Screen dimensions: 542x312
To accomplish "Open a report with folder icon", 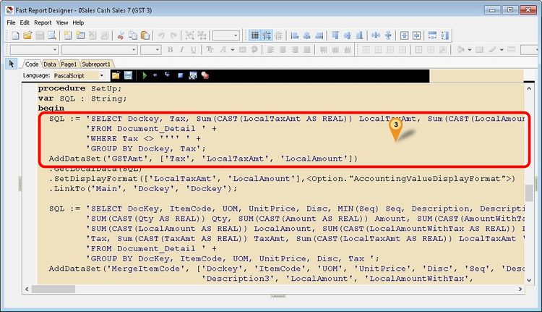I will [26, 35].
